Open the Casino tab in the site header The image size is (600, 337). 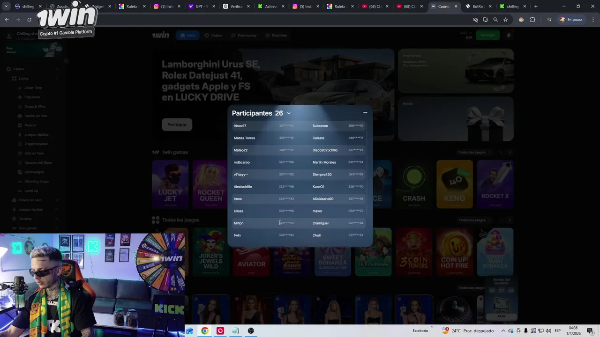point(213,35)
